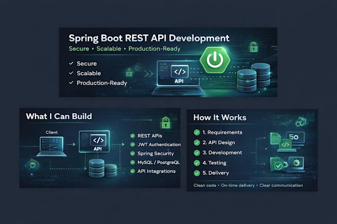Click the checkmark next to Secure
Viewport: 337px width, 224px height.
click(x=71, y=63)
